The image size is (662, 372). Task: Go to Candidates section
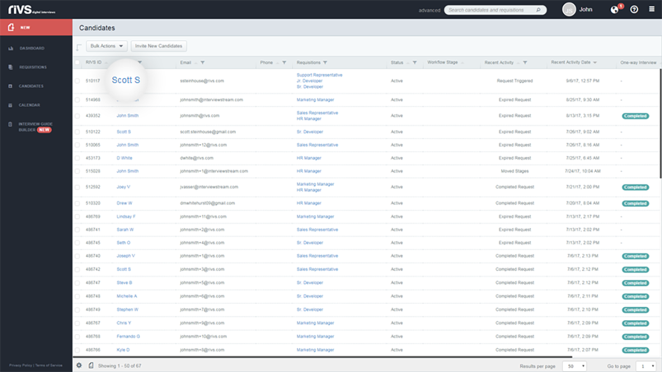point(31,86)
